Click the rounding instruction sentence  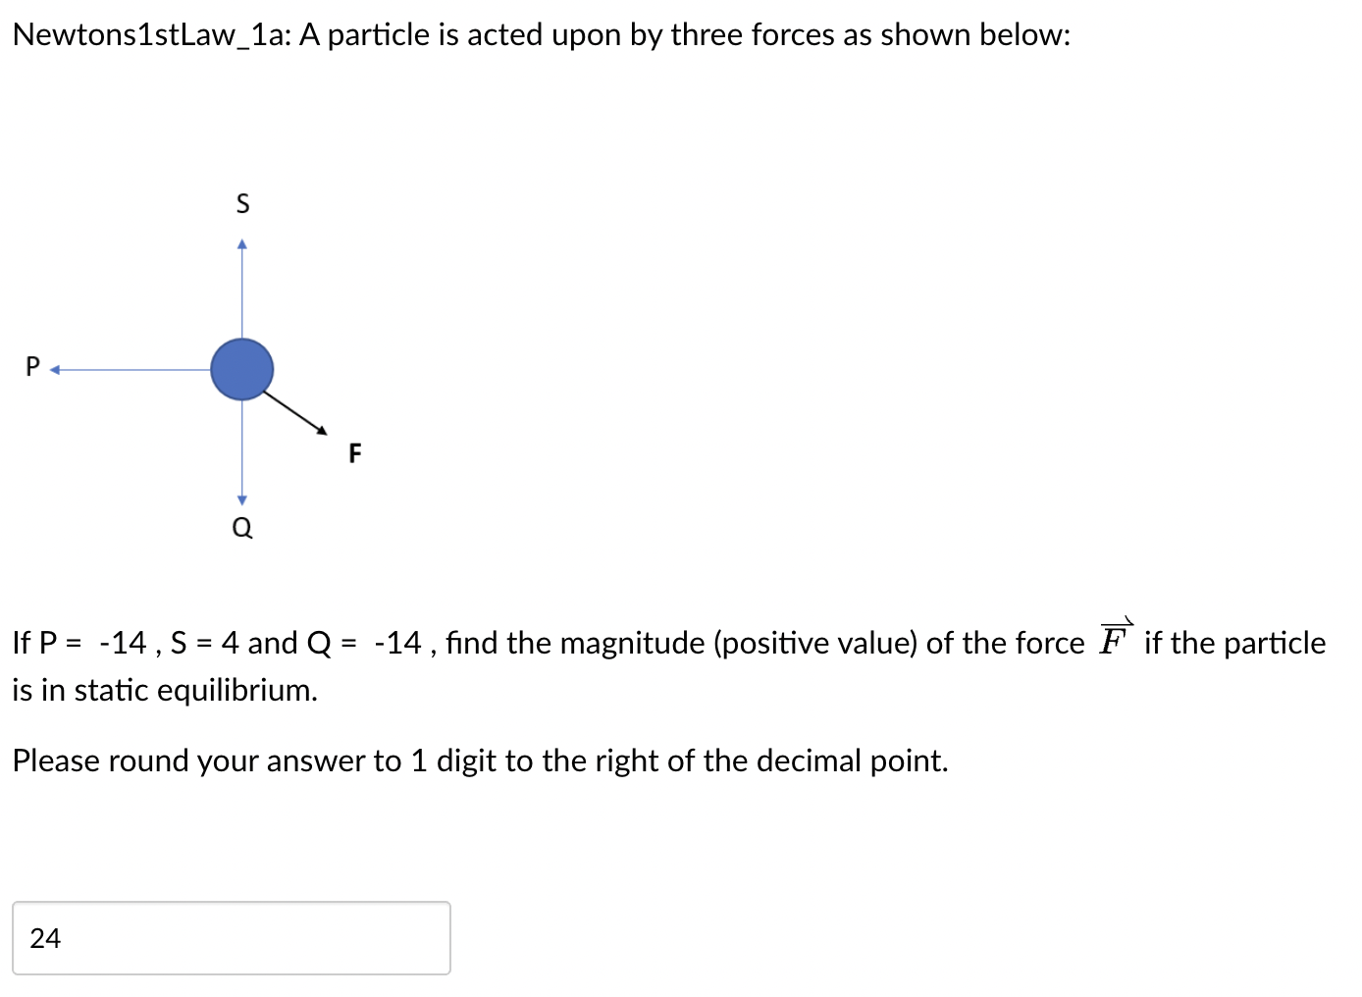[480, 761]
